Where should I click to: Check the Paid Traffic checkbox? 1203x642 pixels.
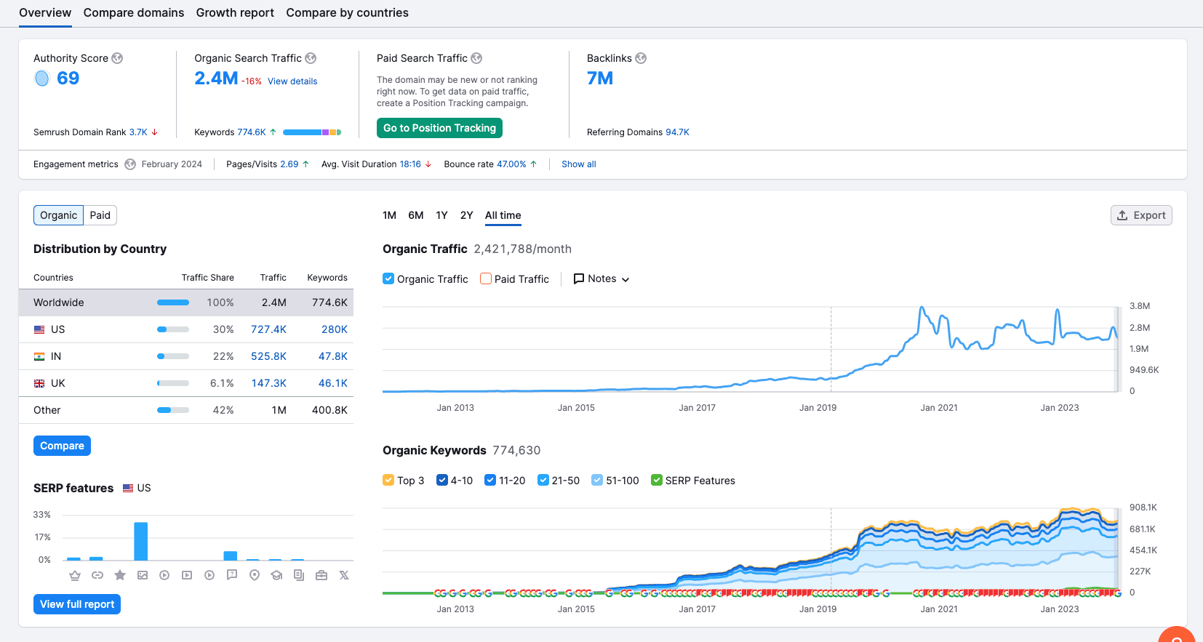[486, 278]
